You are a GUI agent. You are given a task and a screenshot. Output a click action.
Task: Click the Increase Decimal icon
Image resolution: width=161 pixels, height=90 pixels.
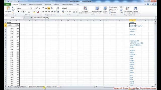coord(74,12)
